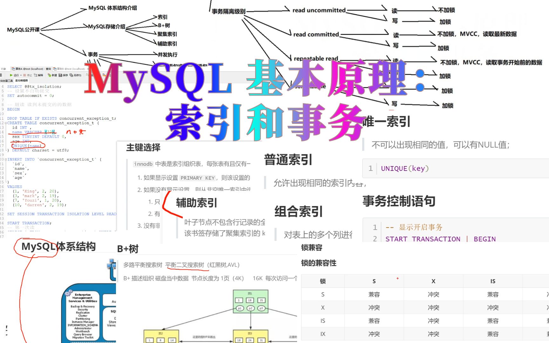Select the 查询编辑器 subtab
This screenshot has width=549, height=343.
(x=21, y=81)
